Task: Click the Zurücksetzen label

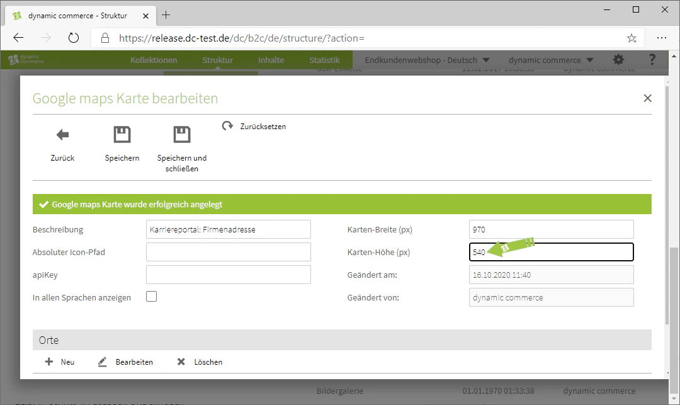Action: [x=263, y=127]
